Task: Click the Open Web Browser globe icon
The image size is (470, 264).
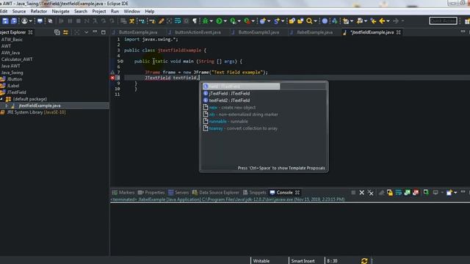Action: 325,21
